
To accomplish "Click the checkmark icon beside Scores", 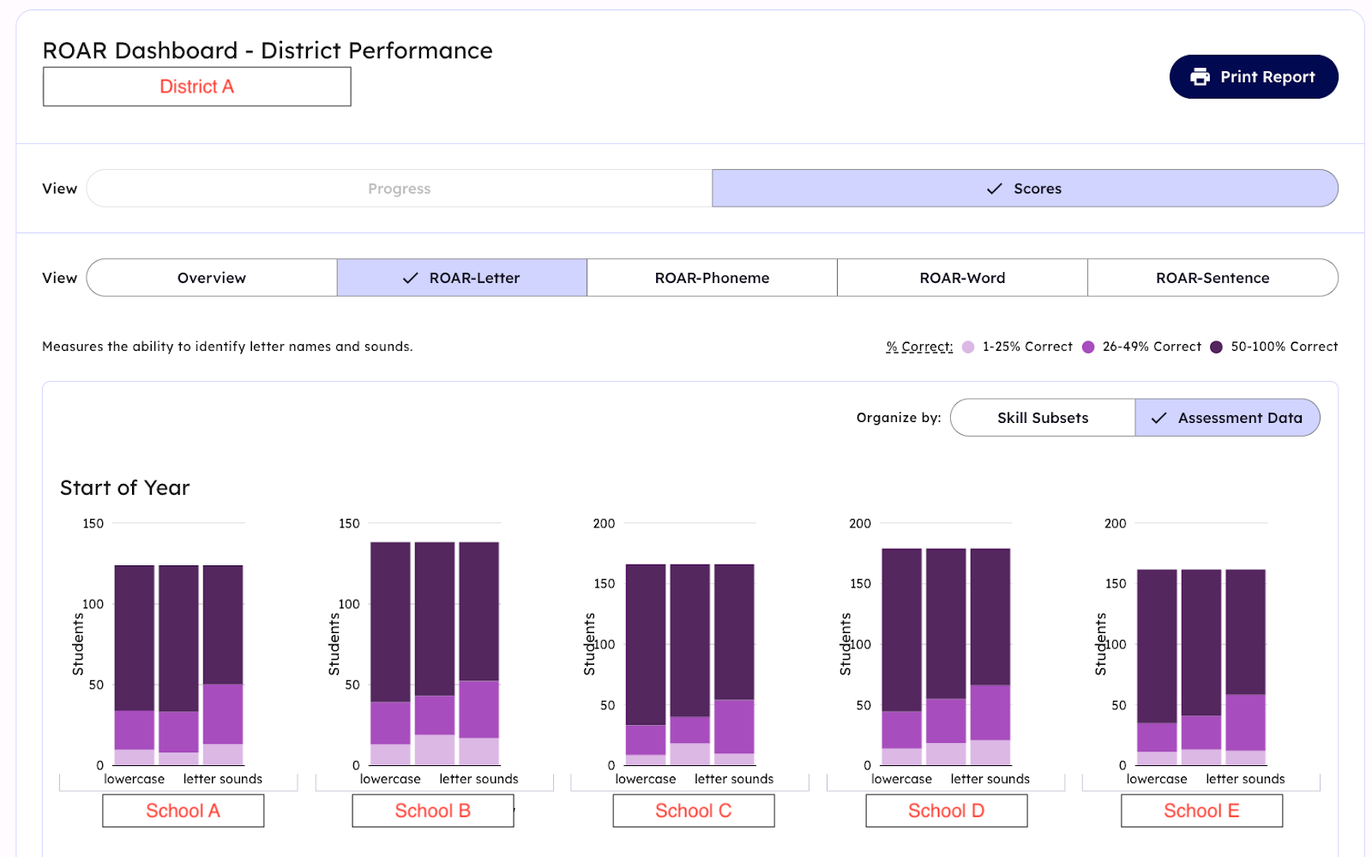I will [994, 189].
